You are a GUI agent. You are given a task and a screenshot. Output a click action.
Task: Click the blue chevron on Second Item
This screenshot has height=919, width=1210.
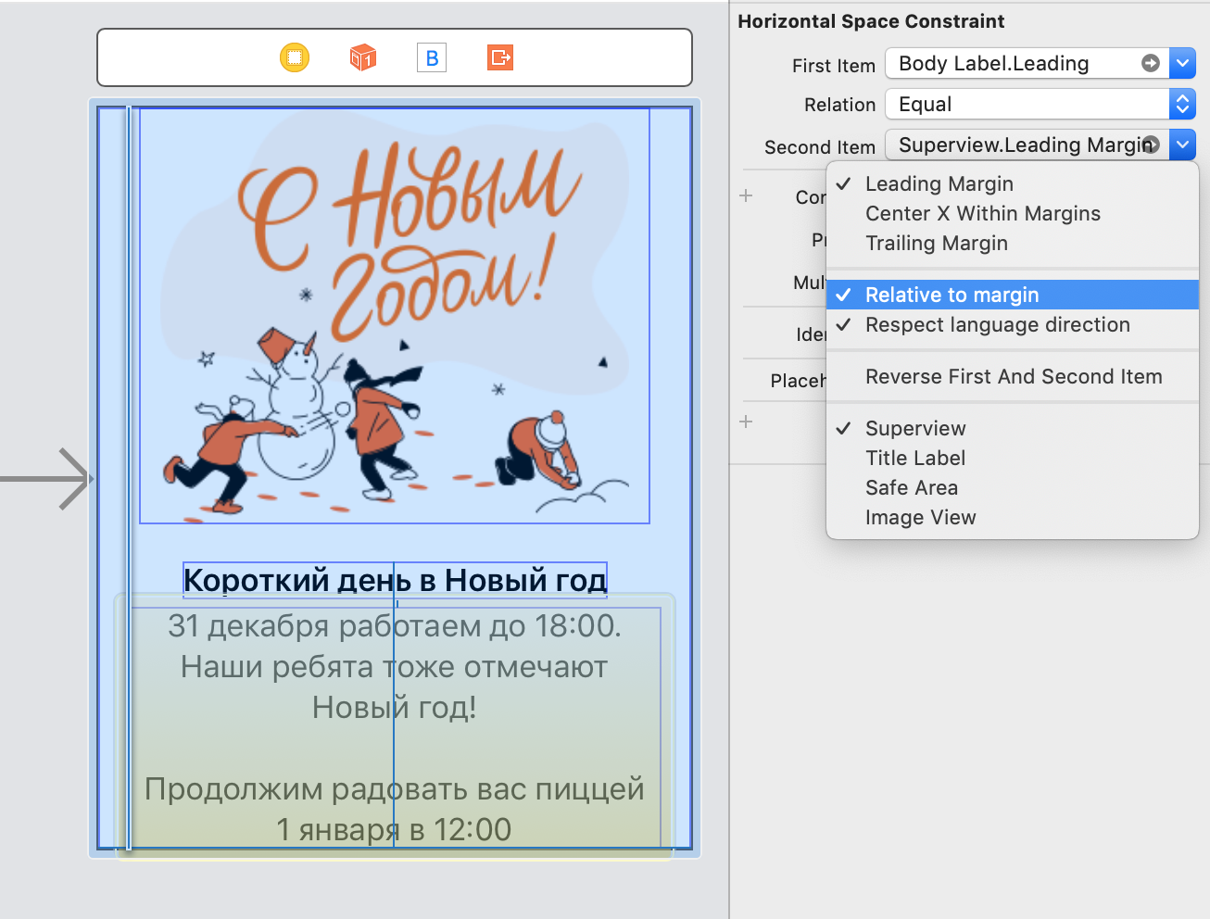coord(1181,145)
